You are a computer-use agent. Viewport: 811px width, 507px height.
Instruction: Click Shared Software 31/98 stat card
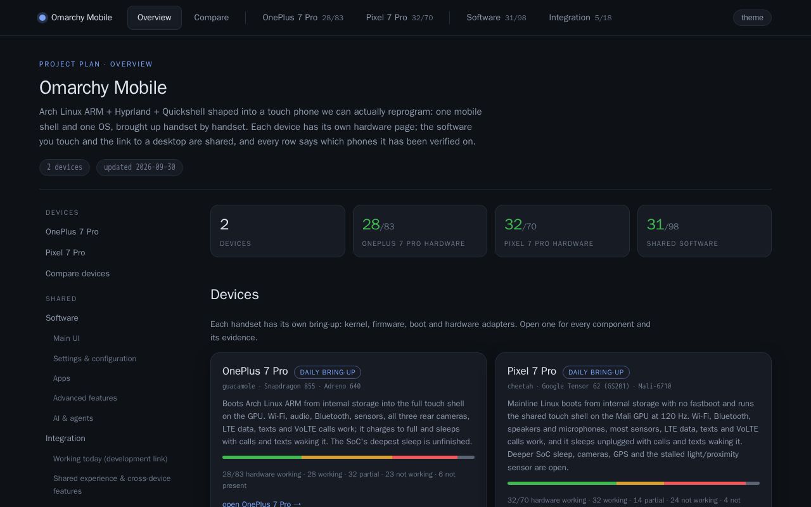705,231
